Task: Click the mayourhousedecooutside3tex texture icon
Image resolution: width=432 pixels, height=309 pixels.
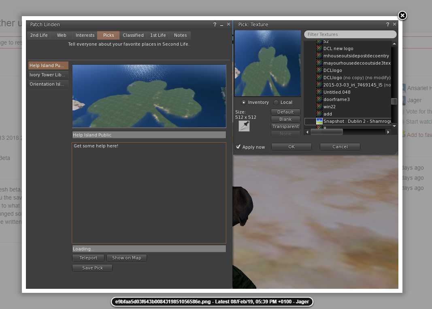Action: (x=319, y=63)
